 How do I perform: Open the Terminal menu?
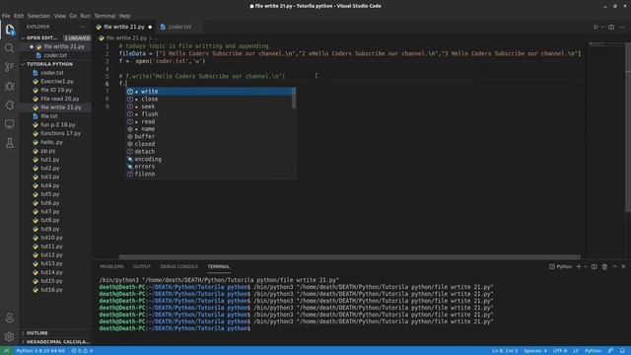pyautogui.click(x=105, y=16)
